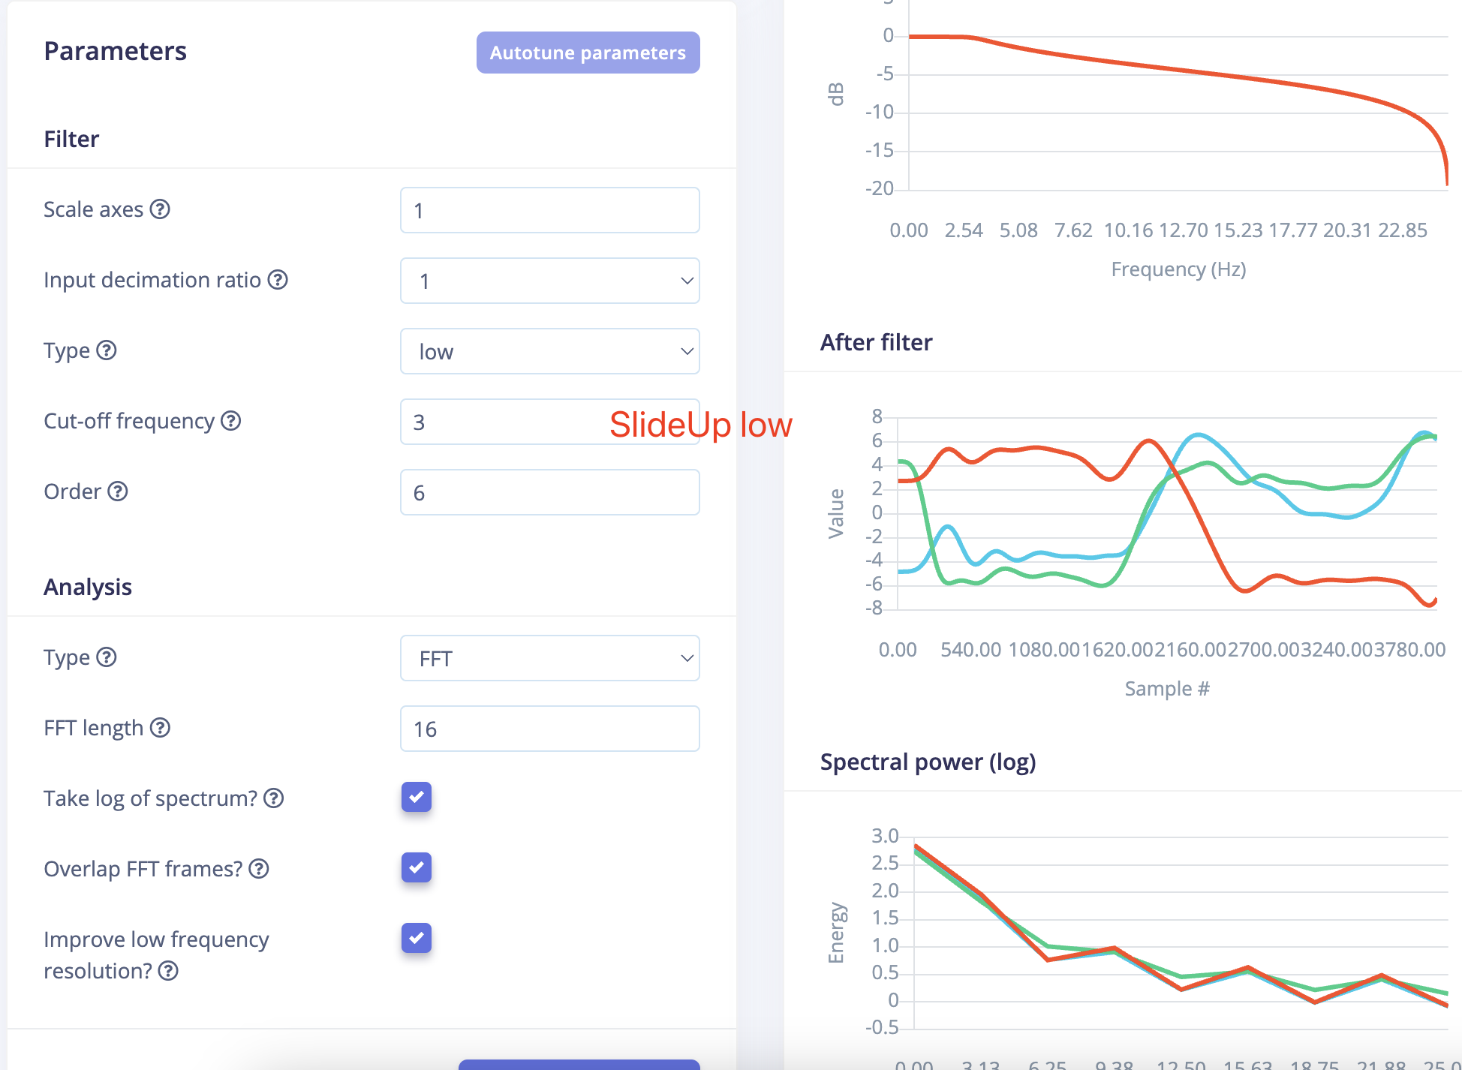Viewport: 1462px width, 1070px height.
Task: Focus the FFT length input field
Action: coord(550,729)
